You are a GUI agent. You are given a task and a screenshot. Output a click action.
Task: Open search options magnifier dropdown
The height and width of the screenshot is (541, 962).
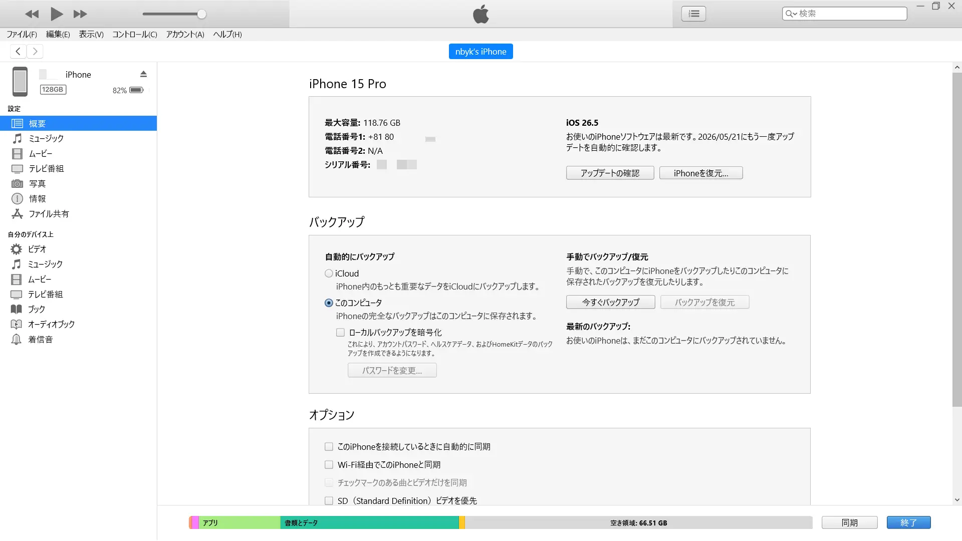coord(791,14)
